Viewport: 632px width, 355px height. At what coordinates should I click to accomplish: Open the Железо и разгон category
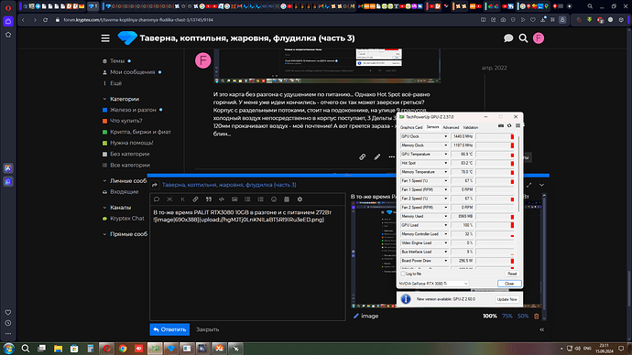133,110
